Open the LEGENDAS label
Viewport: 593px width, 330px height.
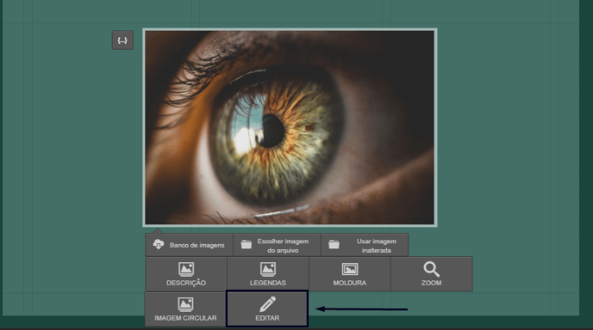point(268,283)
